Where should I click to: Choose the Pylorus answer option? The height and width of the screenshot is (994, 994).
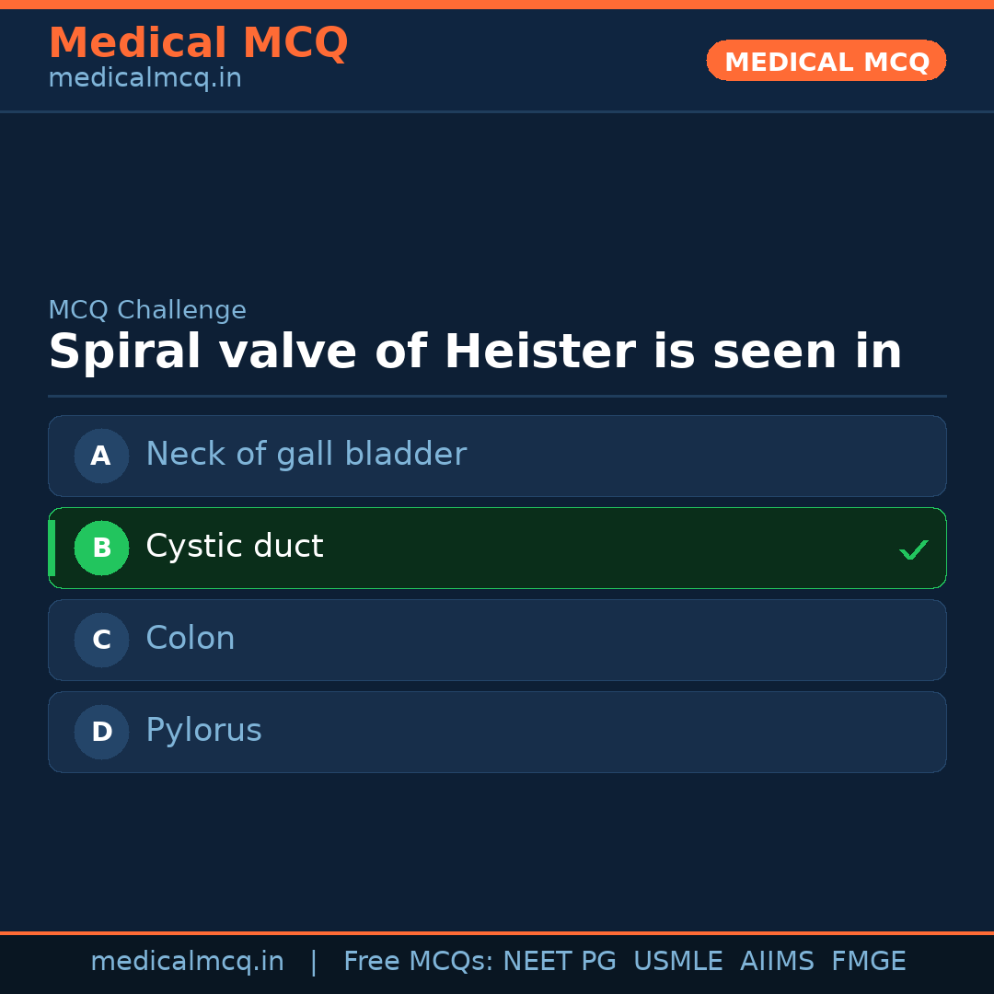pos(203,731)
